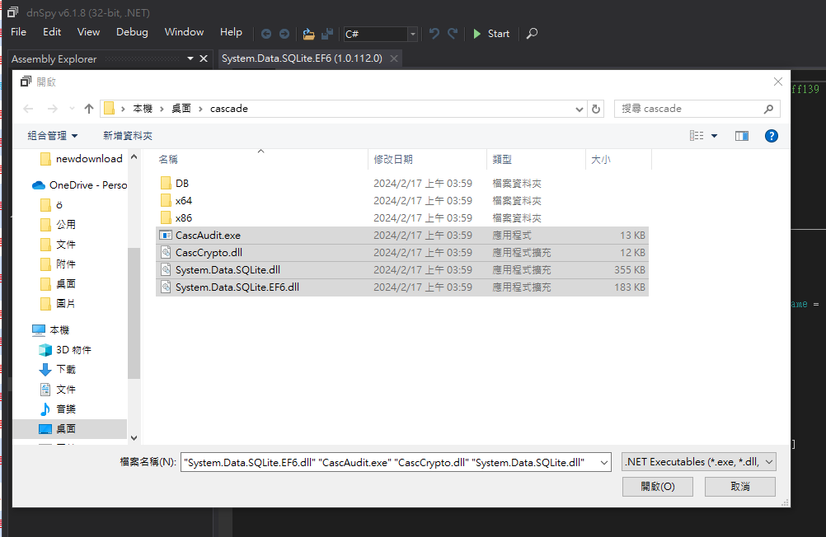Open Edit menu in dnSpy

pyautogui.click(x=52, y=32)
